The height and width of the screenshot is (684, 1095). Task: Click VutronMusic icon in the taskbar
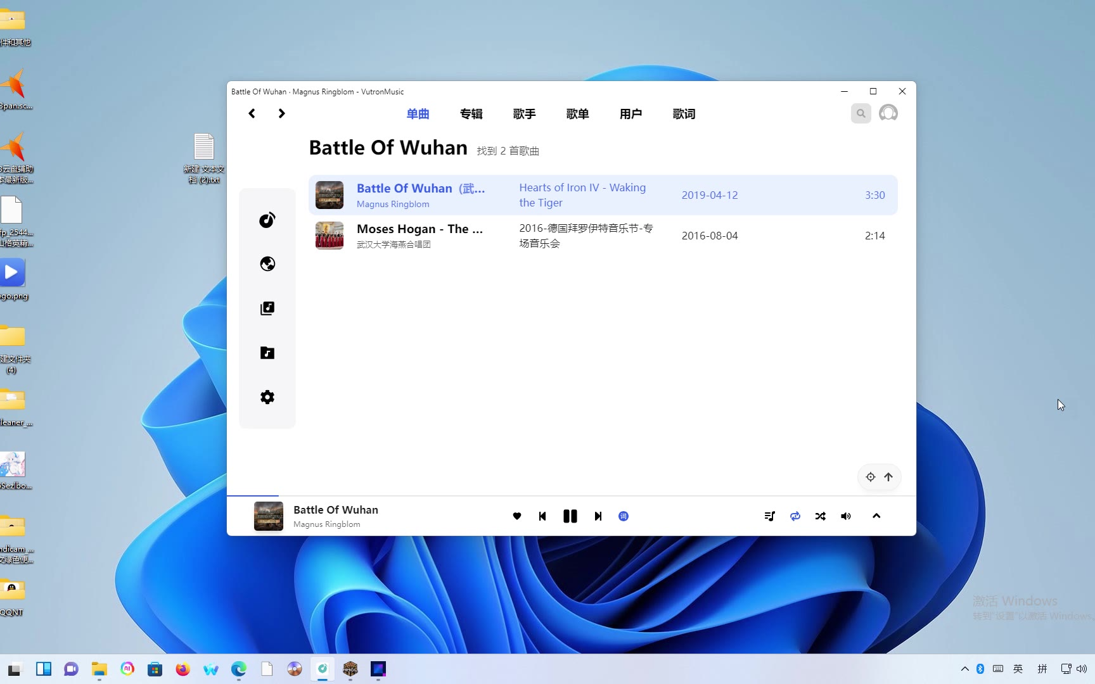(323, 669)
